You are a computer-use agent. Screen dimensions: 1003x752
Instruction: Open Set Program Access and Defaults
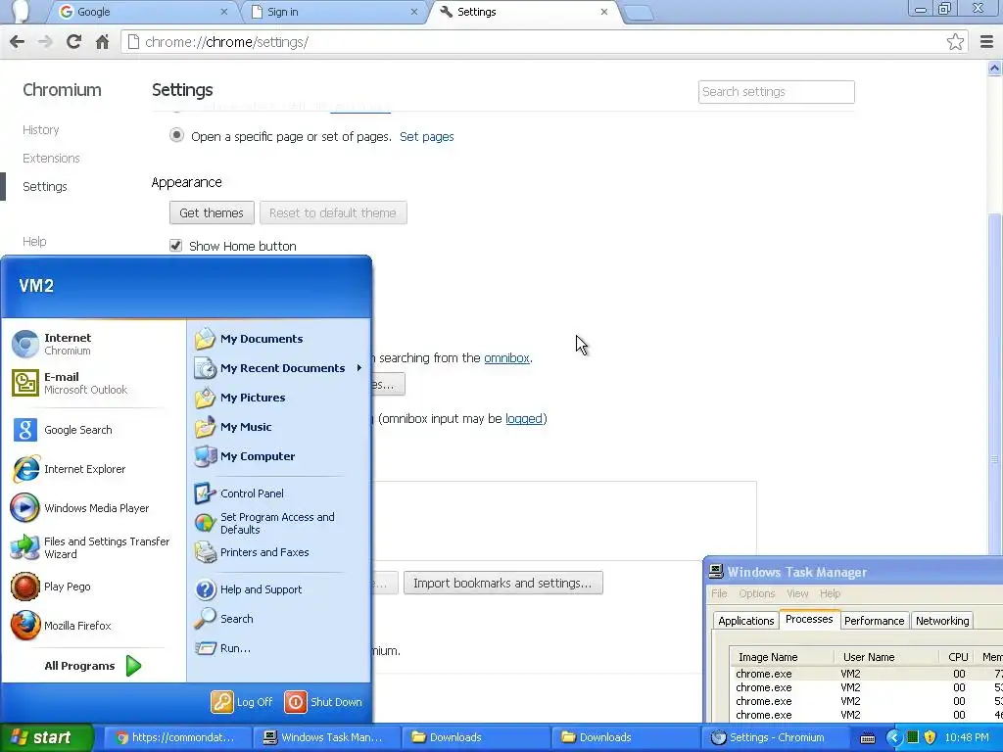279,523
